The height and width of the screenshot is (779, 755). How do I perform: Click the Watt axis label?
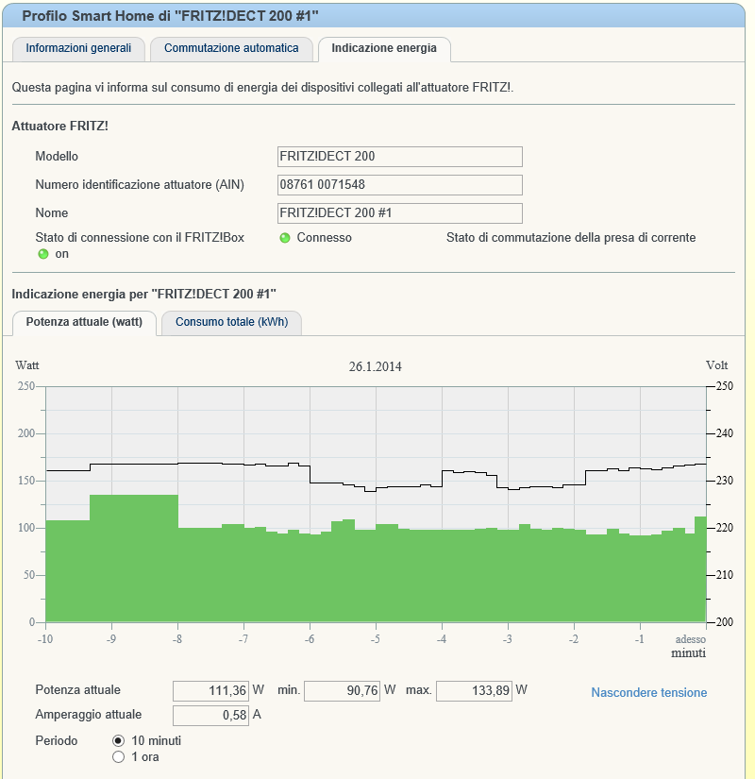coord(27,365)
